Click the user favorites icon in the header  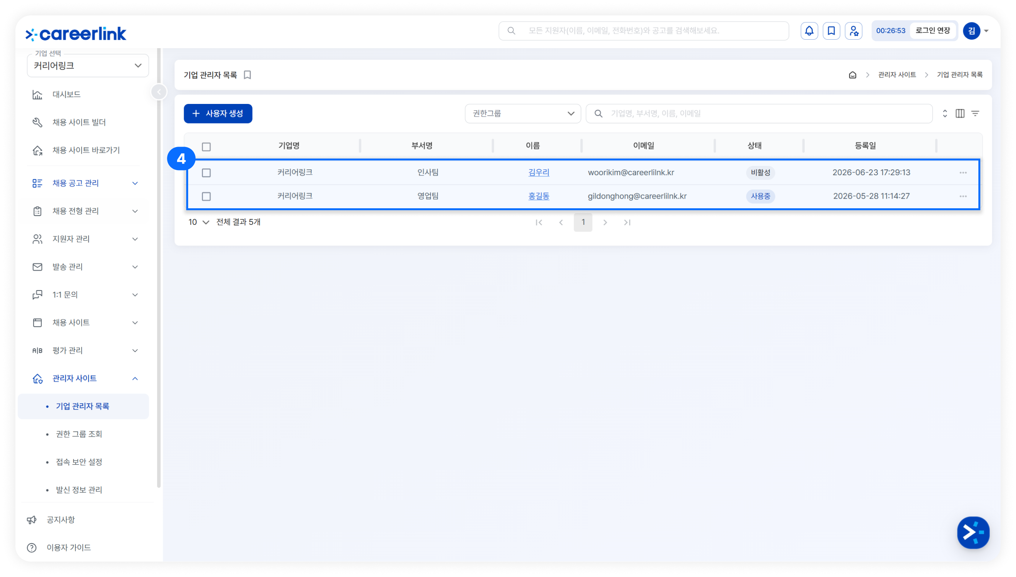[853, 30]
